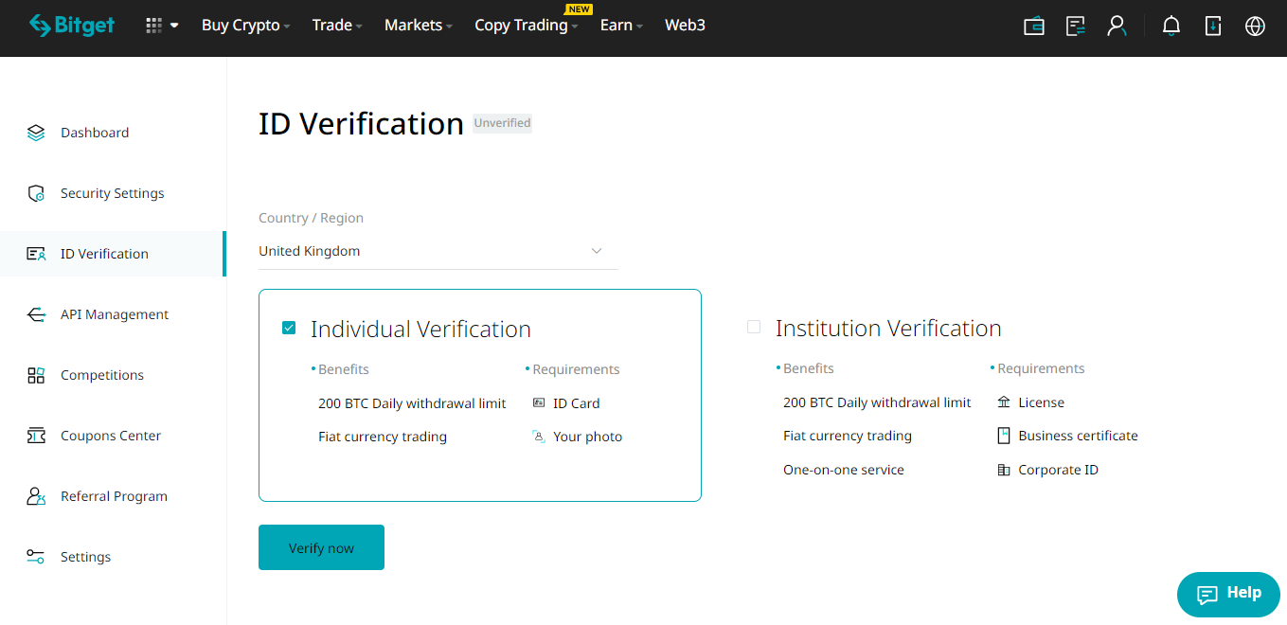The image size is (1287, 625).
Task: Open the wallet assets icon in header
Action: (x=1034, y=27)
